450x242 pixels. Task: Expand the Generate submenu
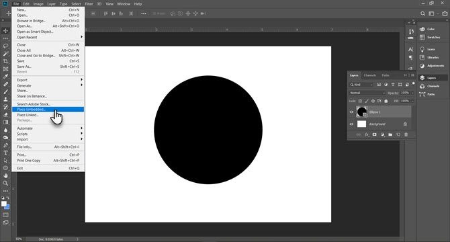point(48,85)
